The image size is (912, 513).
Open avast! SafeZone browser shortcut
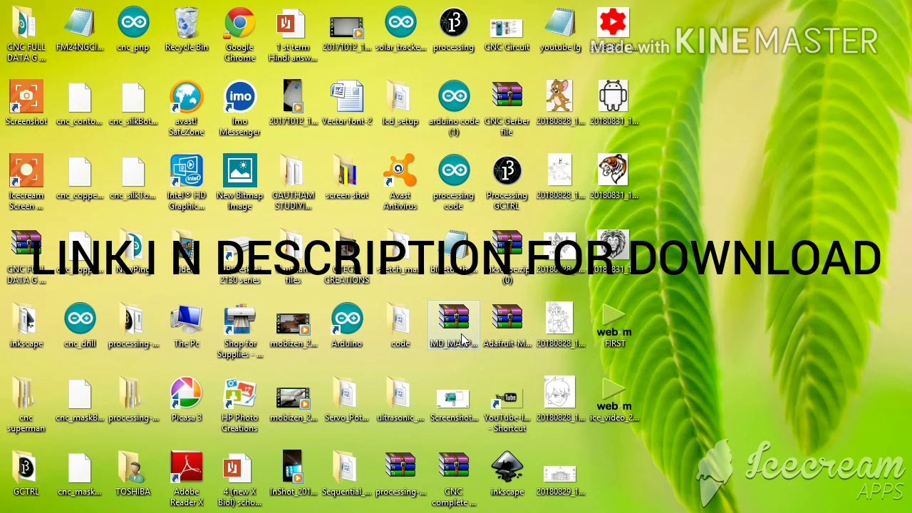point(187,109)
